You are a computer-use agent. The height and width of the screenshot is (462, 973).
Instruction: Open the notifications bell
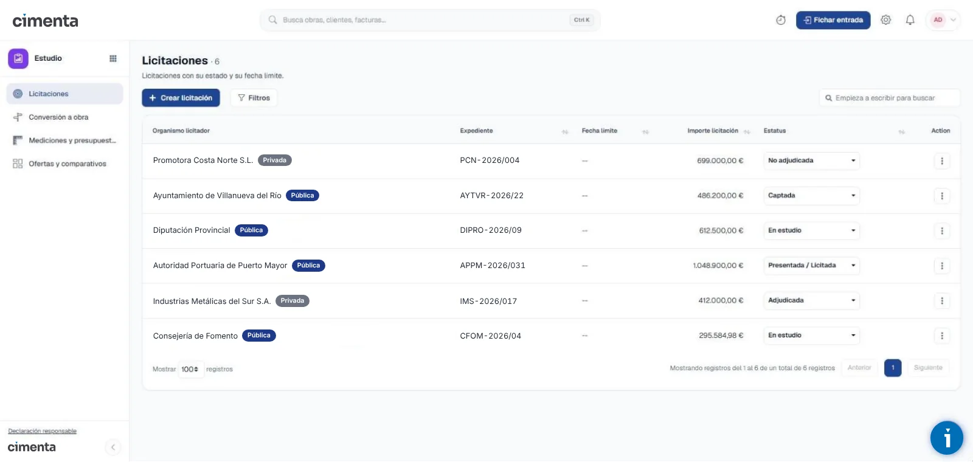click(x=910, y=20)
